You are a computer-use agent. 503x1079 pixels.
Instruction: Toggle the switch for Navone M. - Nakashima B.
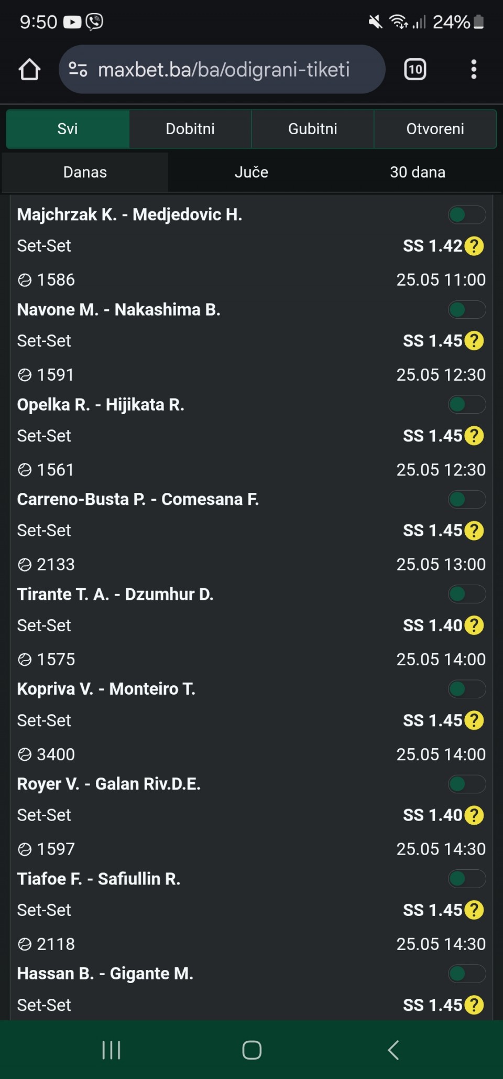(x=467, y=310)
